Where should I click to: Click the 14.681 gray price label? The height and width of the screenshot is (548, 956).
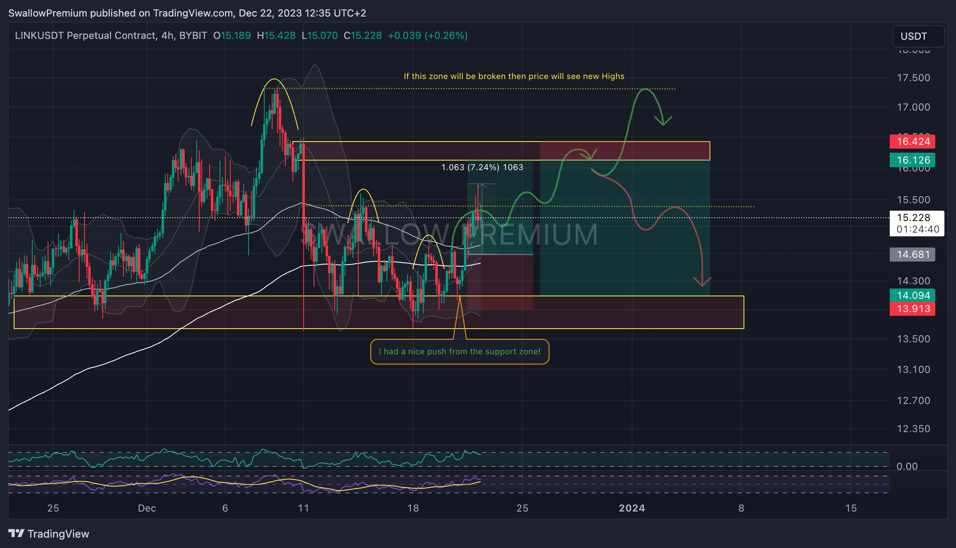click(913, 255)
